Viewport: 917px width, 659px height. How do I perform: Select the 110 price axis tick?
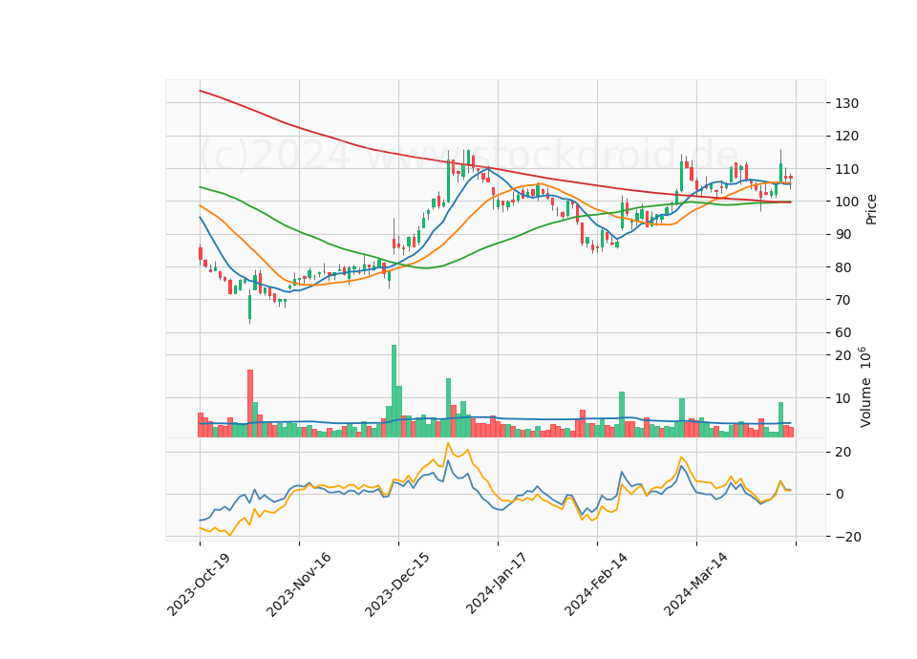click(x=847, y=169)
